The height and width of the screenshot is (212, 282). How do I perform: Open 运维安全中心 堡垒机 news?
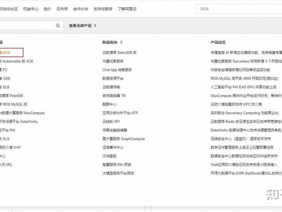241,139
